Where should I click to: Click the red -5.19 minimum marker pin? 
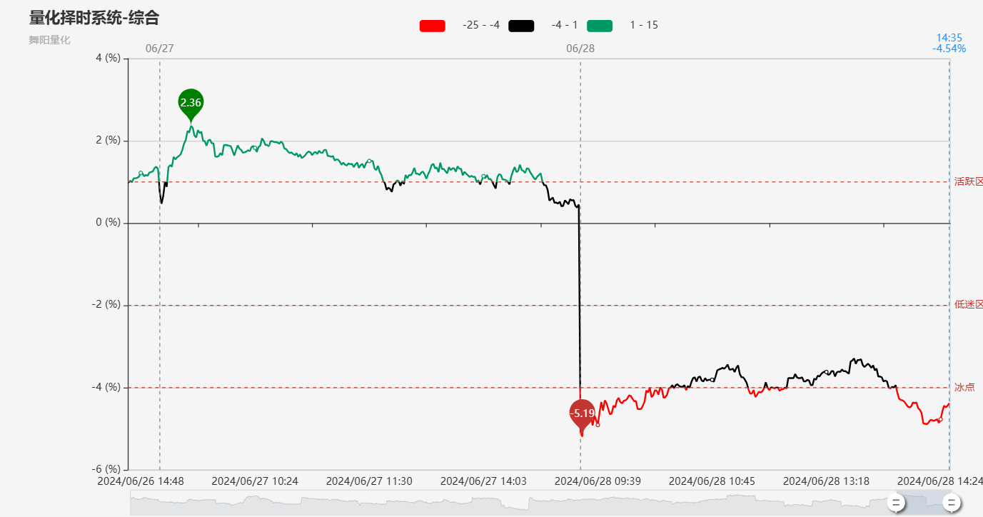point(582,416)
